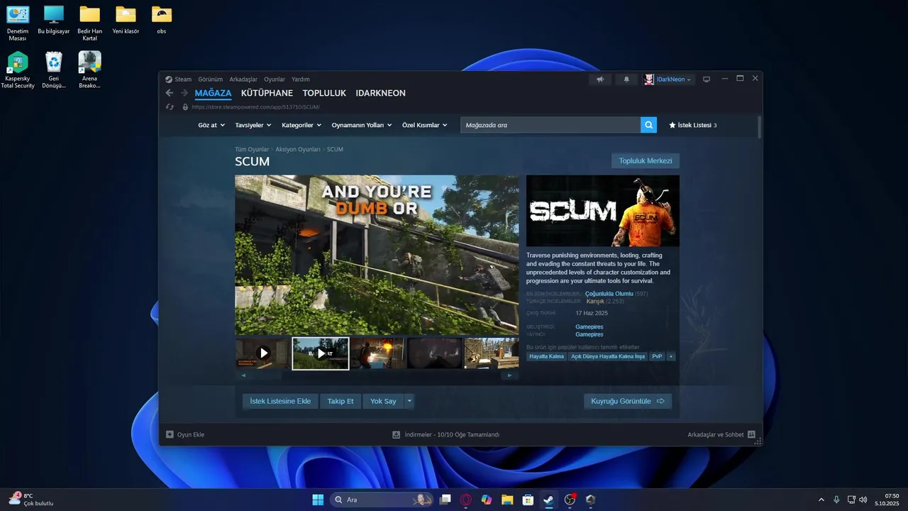Click the Çoğunlukla Olumlu review summary
908x511 pixels.
(x=609, y=293)
